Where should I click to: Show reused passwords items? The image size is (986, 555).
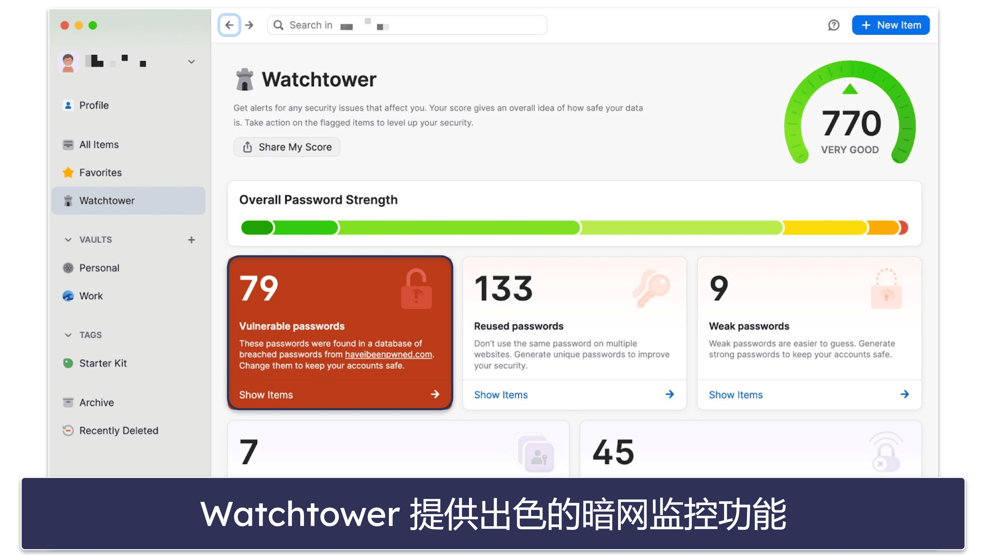point(501,394)
